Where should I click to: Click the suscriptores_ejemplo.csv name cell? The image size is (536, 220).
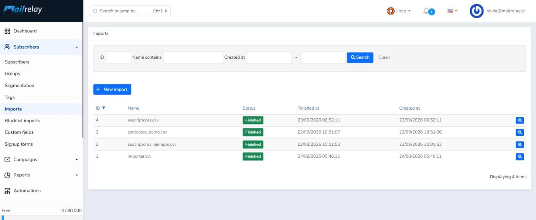tap(152, 145)
